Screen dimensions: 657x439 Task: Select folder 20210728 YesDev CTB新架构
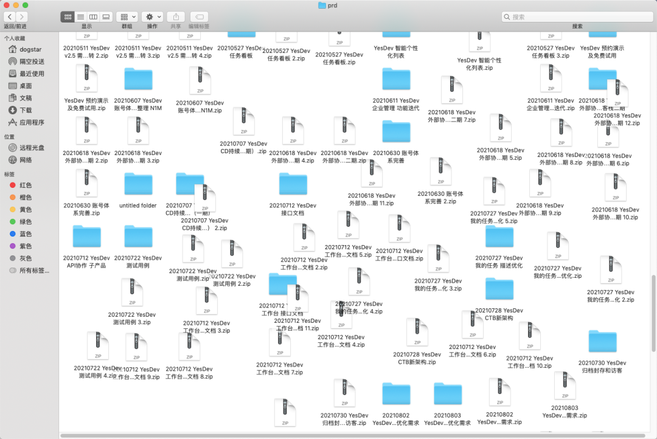[499, 289]
